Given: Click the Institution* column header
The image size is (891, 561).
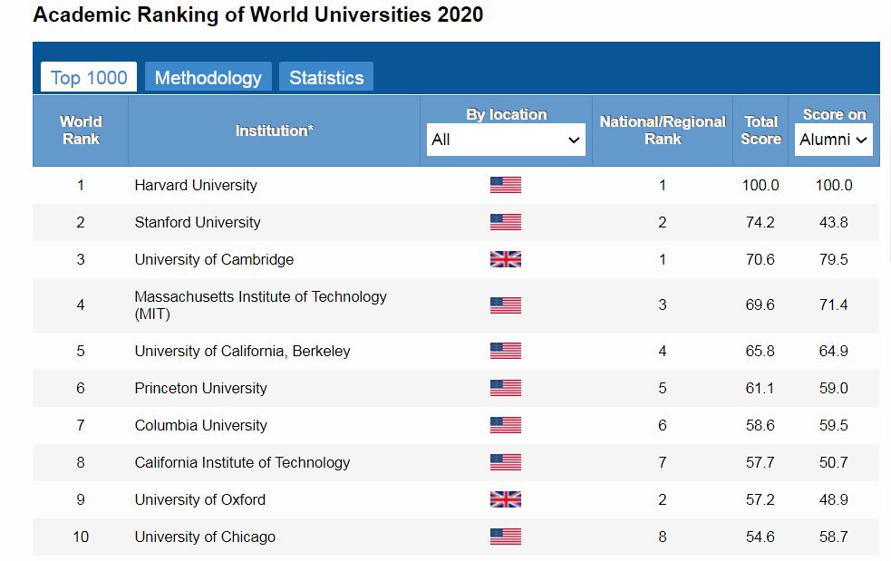Looking at the screenshot, I should (275, 131).
